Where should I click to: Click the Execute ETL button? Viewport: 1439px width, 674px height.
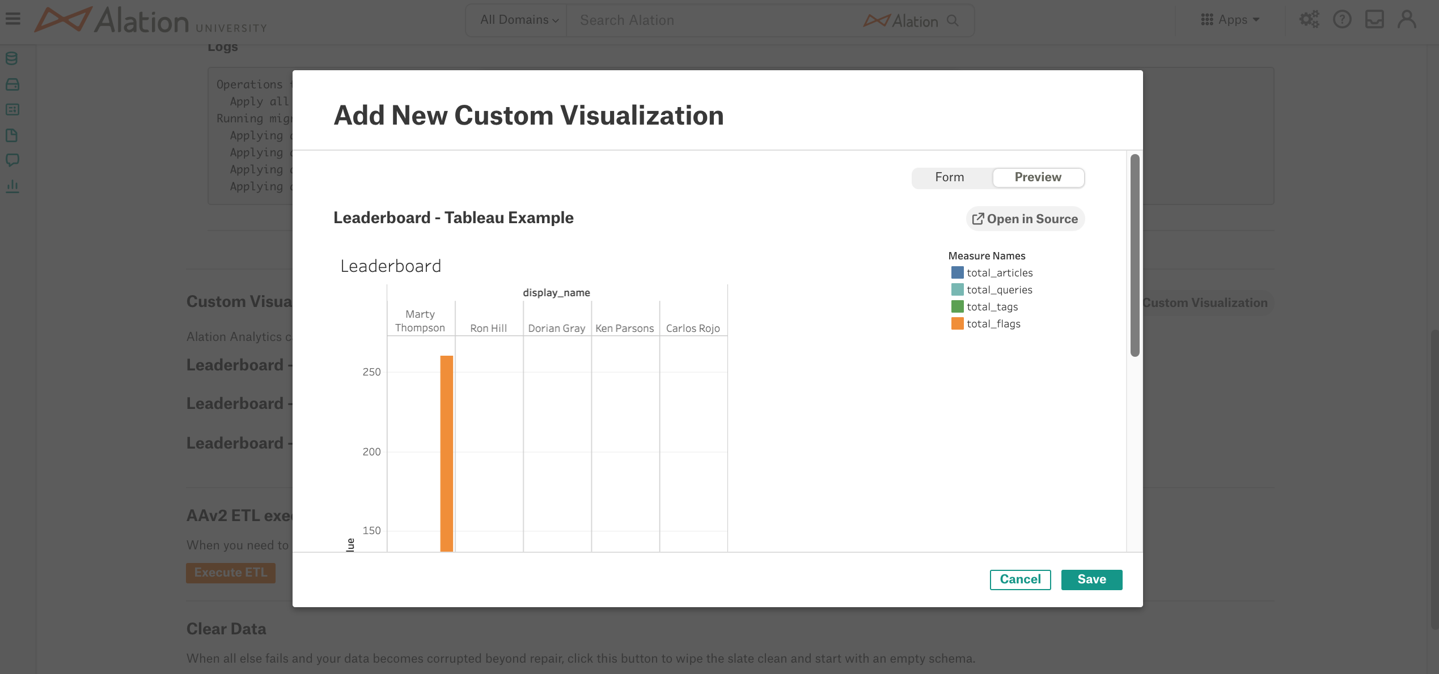tap(230, 573)
